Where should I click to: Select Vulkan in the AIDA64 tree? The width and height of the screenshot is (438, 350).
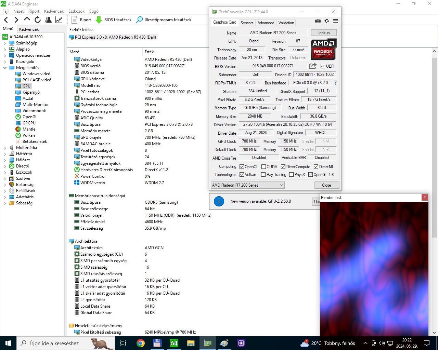(x=28, y=135)
